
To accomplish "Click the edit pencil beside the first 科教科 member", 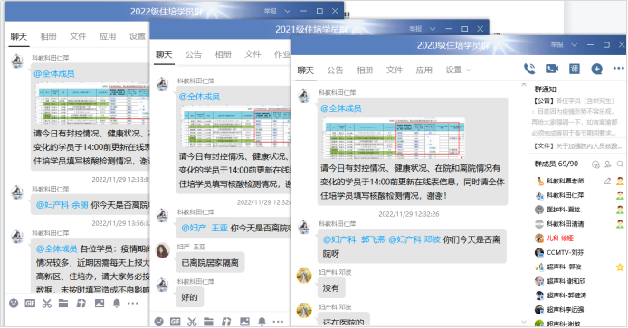I will (607, 182).
